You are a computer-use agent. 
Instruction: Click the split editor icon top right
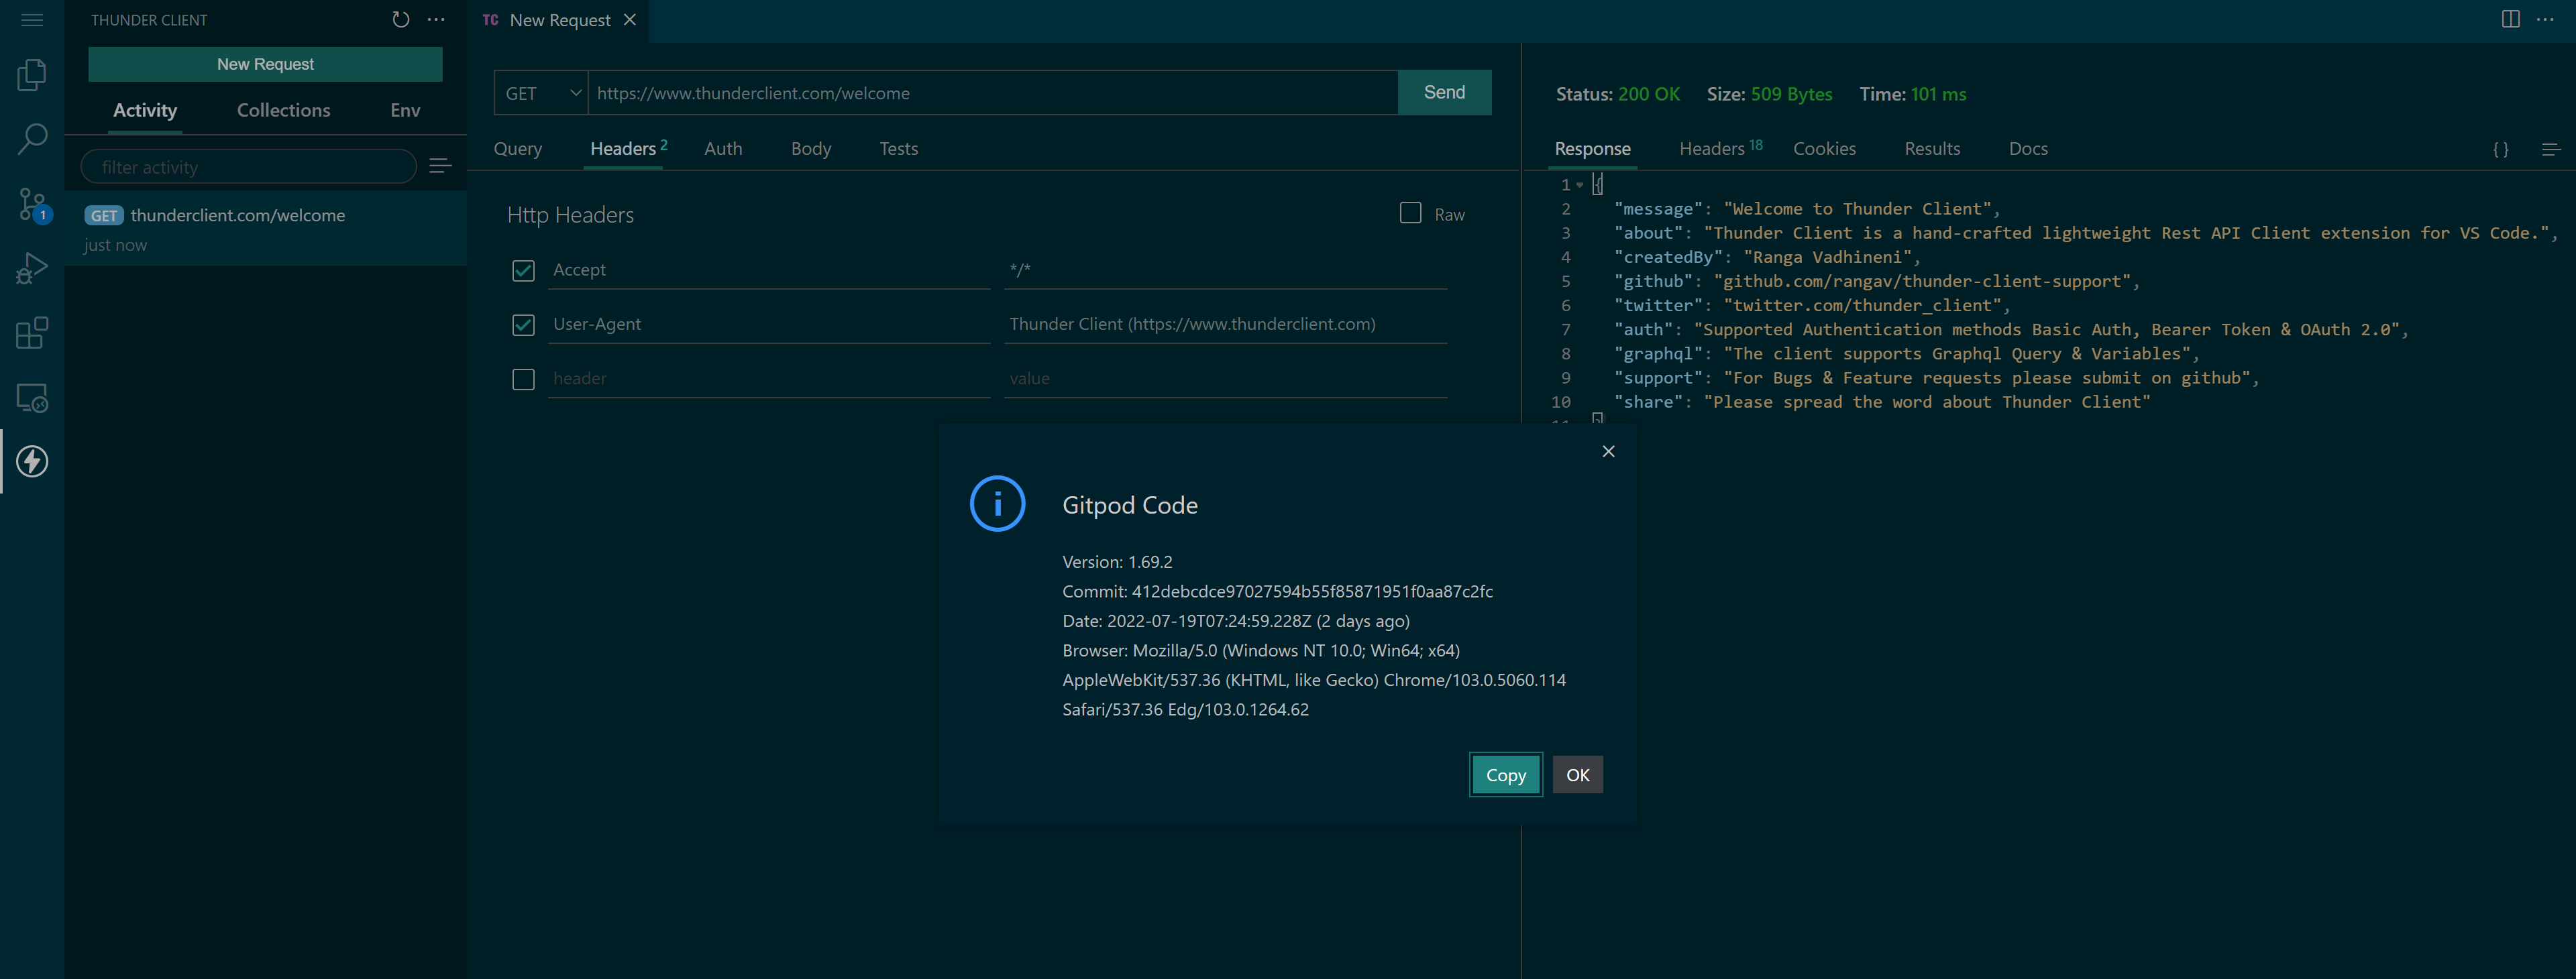pos(2512,20)
